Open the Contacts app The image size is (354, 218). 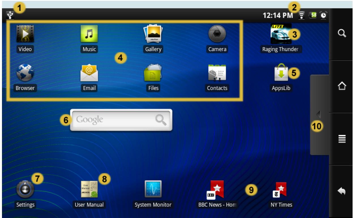217,72
